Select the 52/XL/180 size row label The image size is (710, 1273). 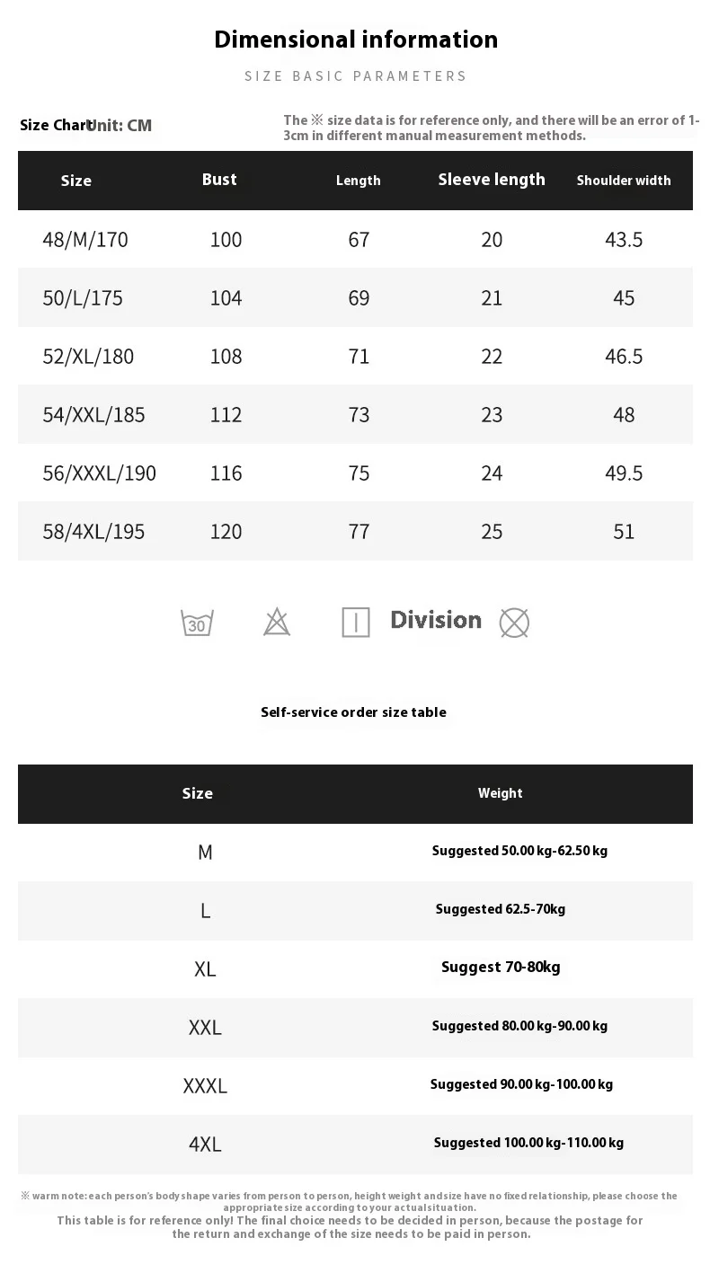pyautogui.click(x=88, y=357)
